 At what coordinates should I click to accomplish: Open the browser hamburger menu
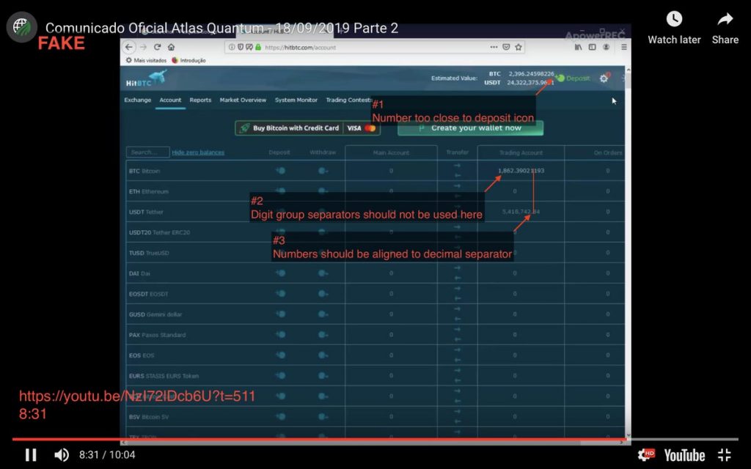click(623, 47)
